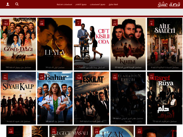Click the search magnifier icon
Viewport: 183px width, 137px height.
(x=17, y=4)
